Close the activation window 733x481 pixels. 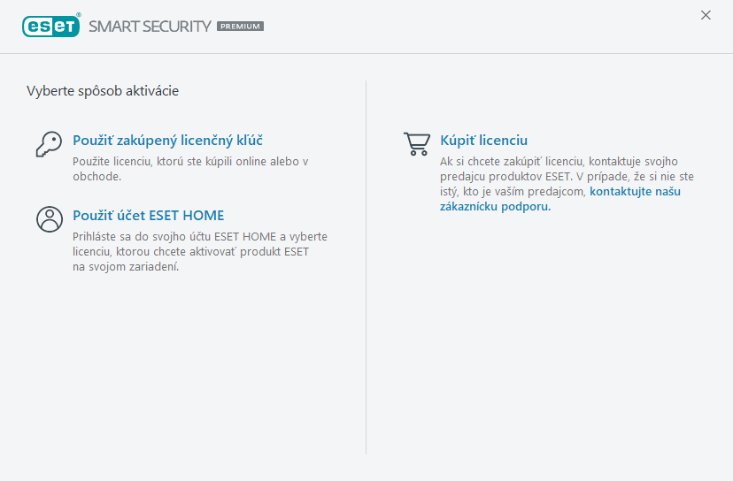coord(706,15)
